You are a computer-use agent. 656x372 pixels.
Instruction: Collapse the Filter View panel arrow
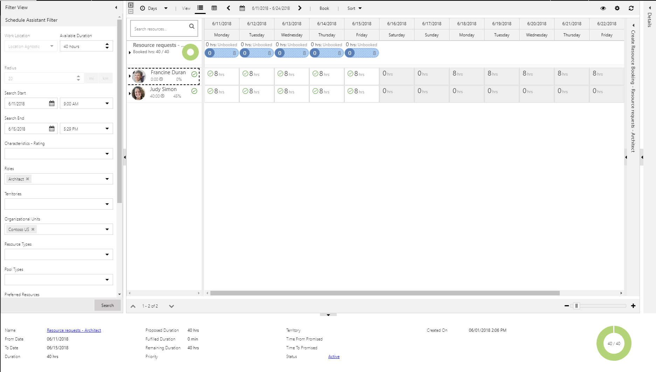coord(116,7)
